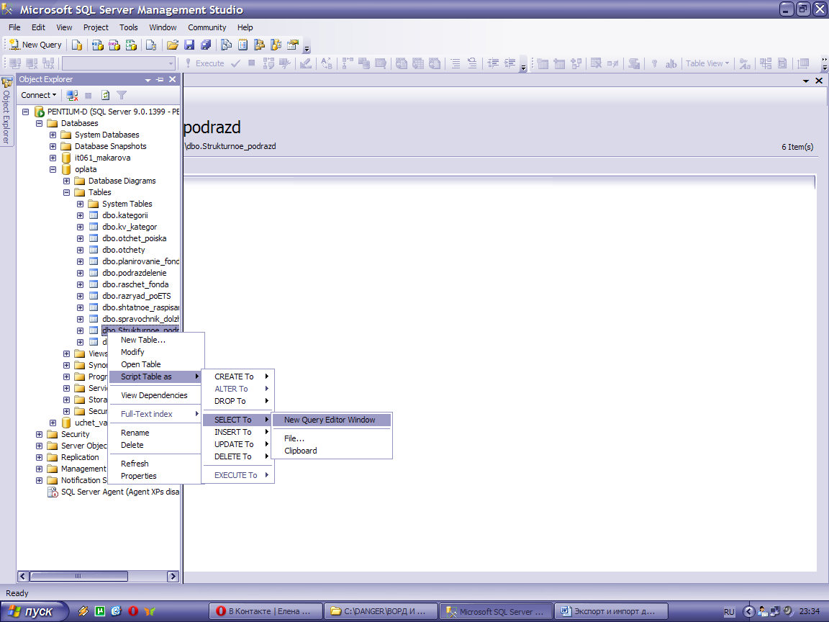Click Opera quick launch icon
This screenshot has width=829, height=622.
pos(132,611)
